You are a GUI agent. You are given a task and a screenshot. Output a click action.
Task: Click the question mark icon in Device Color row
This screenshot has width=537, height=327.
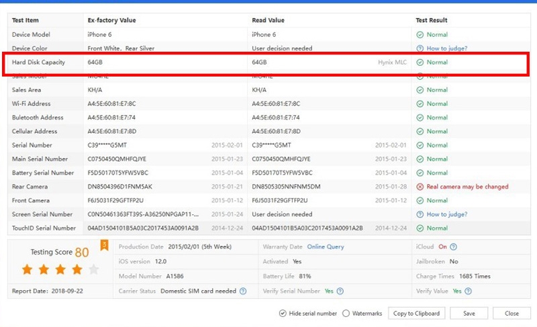(420, 48)
